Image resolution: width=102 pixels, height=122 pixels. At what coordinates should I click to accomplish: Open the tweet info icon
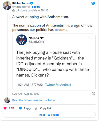tap(93, 94)
